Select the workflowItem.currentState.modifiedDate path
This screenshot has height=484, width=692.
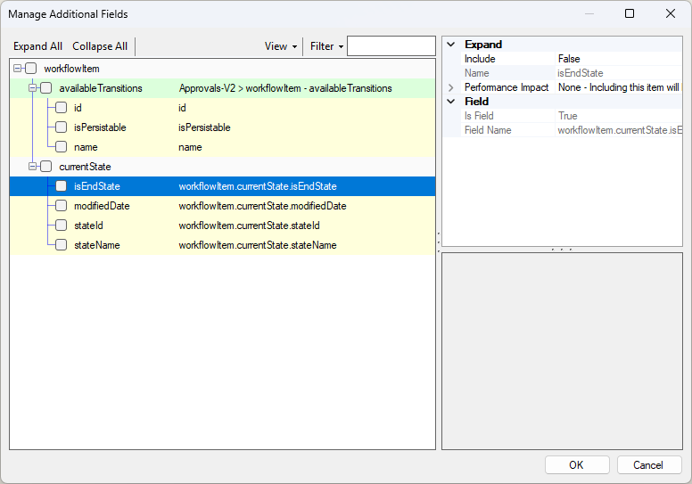pyautogui.click(x=262, y=206)
